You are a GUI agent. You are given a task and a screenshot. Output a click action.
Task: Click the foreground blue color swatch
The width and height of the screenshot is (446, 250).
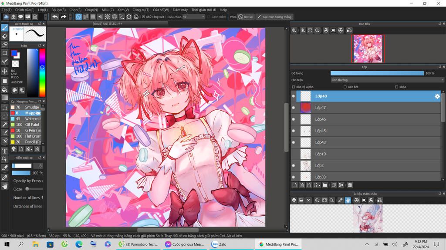pyautogui.click(x=14, y=53)
